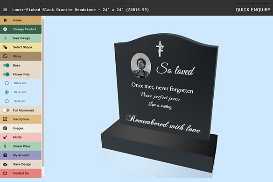Open the Motifs label in sidebar
Screen dimensions: 273x182
[17, 137]
